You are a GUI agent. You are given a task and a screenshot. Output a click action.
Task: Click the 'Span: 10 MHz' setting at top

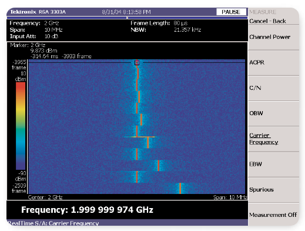36,30
